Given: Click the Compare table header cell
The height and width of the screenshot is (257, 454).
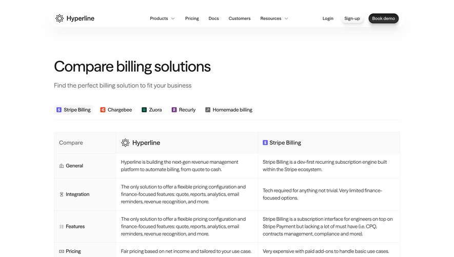Looking at the screenshot, I should pyautogui.click(x=85, y=142).
